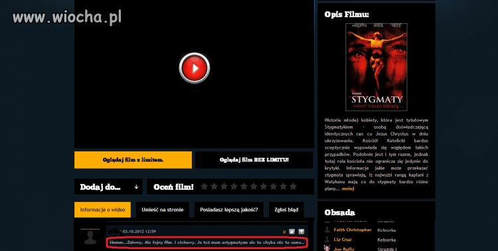Select the third rating star

tap(224, 187)
